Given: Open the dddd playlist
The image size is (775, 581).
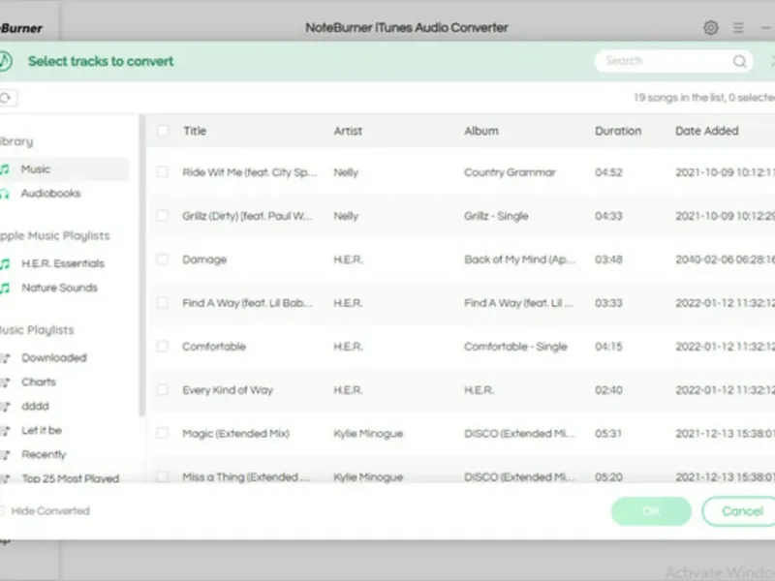Looking at the screenshot, I should [35, 407].
